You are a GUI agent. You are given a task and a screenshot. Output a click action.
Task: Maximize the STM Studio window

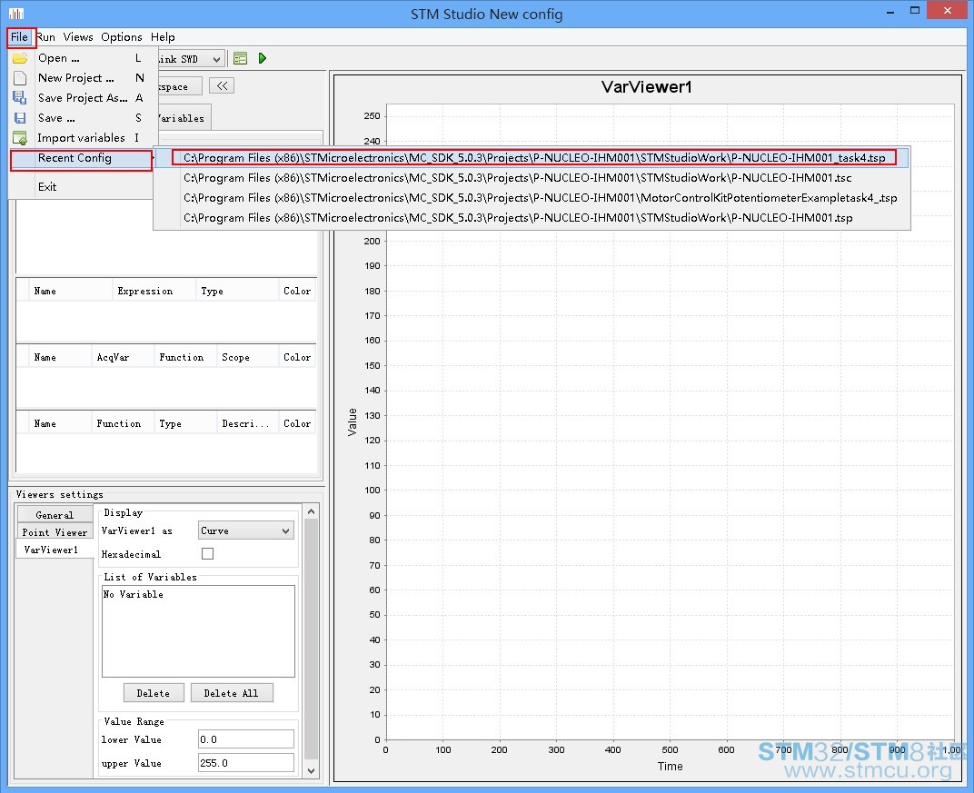pos(914,11)
